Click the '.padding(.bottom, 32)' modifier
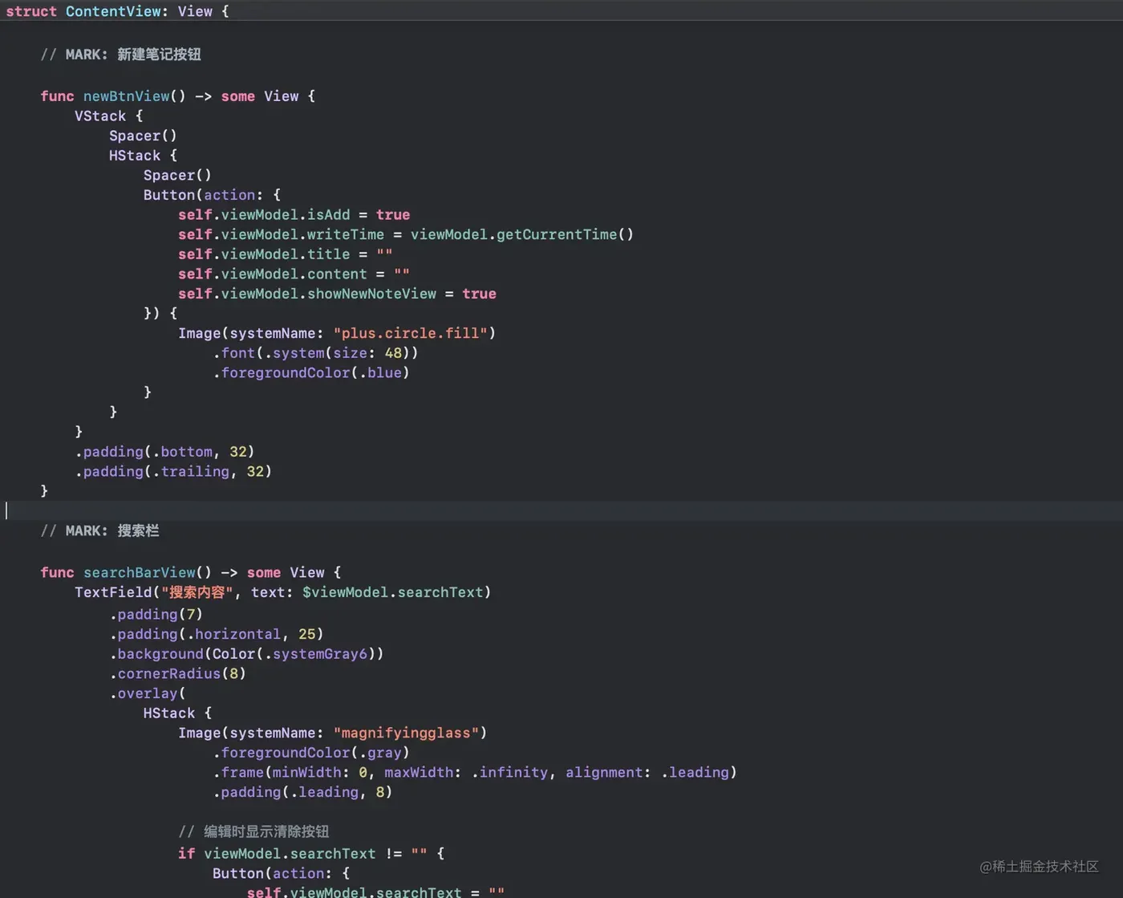 [x=164, y=452]
